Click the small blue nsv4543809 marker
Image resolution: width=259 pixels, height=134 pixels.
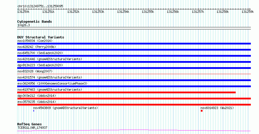34,111
